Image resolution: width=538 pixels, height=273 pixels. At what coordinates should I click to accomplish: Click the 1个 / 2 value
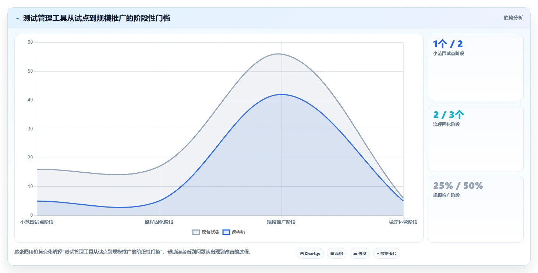pyautogui.click(x=448, y=44)
